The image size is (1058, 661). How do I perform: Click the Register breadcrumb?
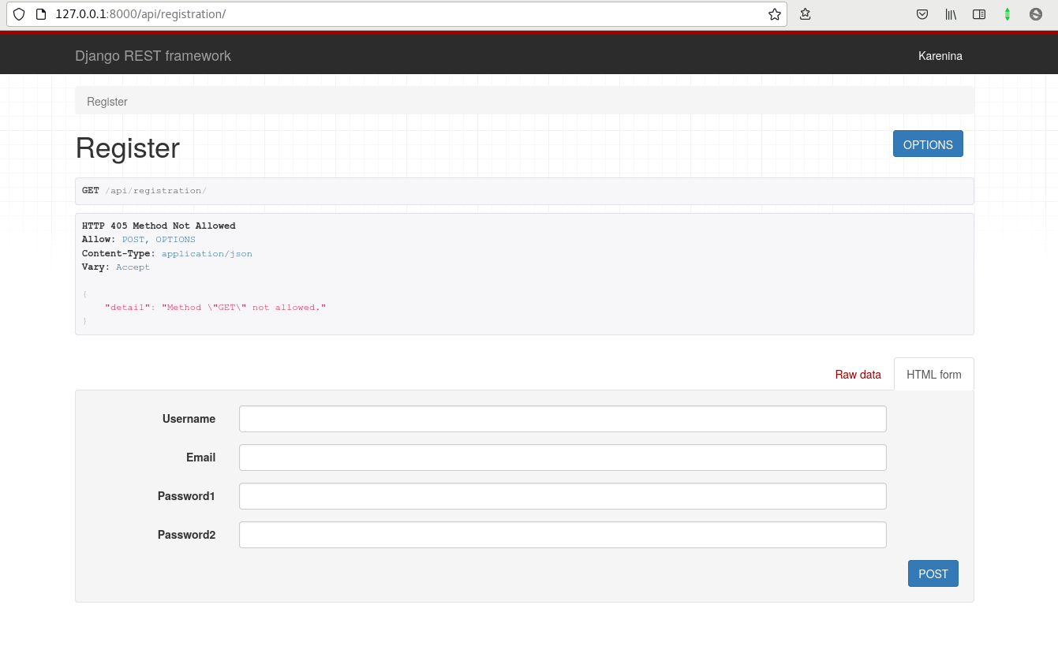(x=107, y=102)
